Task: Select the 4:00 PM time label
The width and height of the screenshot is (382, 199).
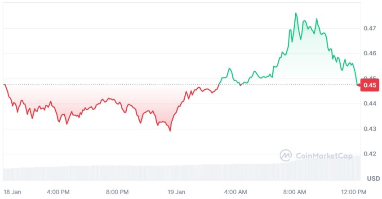Action: click(58, 192)
